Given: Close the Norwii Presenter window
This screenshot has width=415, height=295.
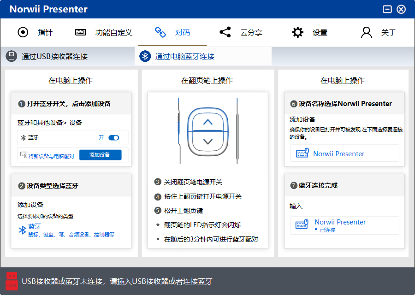Looking at the screenshot, I should click(x=401, y=9).
